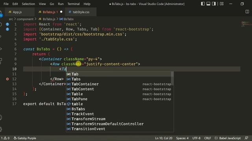Select BsTabs suggestion in list

(119, 109)
